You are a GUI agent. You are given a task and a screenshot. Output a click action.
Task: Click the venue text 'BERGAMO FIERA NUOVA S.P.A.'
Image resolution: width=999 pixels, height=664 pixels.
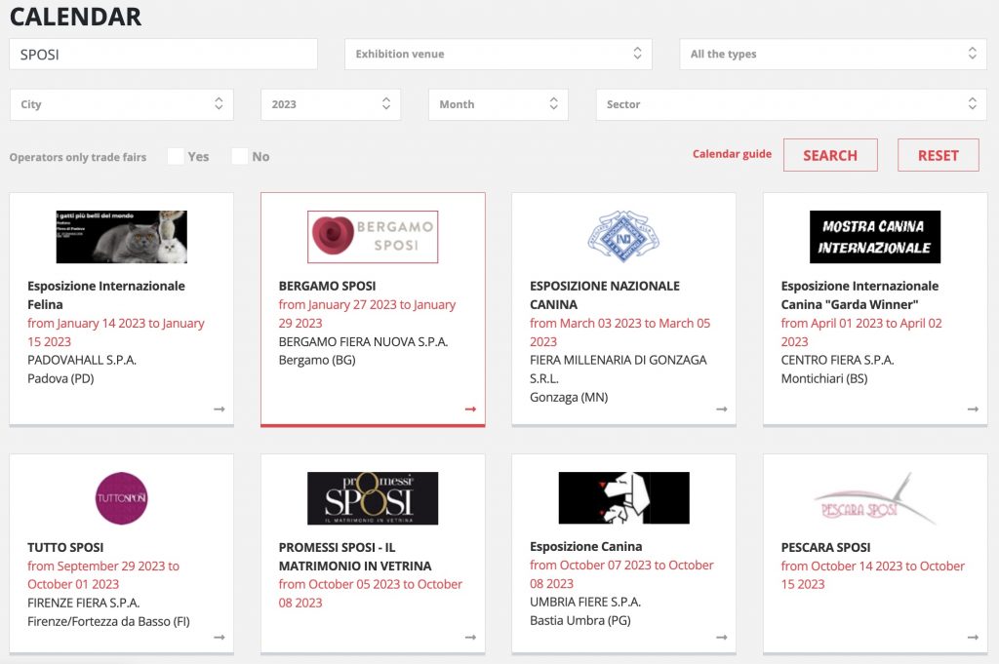click(x=363, y=342)
